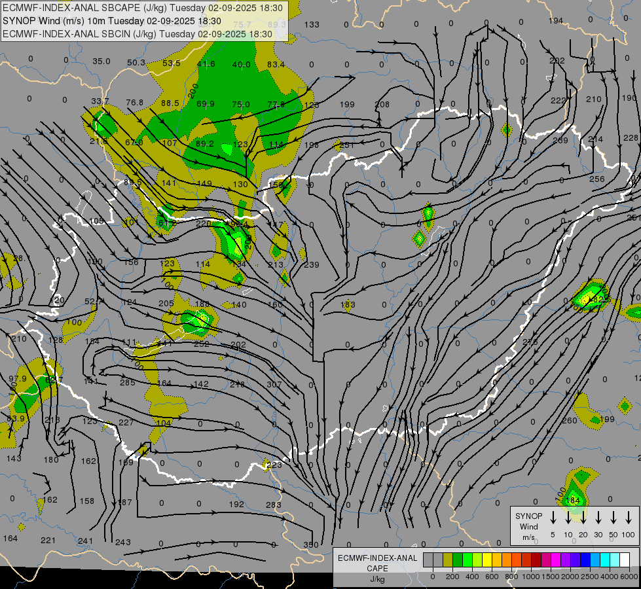Pick the bright magenta swatch in CAPE legend
641x589 pixels.
[x=556, y=560]
